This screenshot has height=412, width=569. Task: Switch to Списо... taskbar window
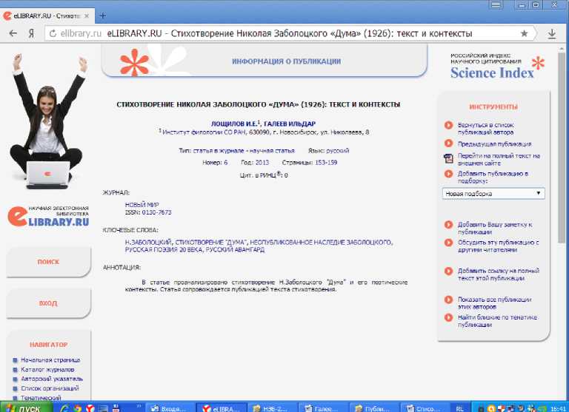(x=426, y=408)
